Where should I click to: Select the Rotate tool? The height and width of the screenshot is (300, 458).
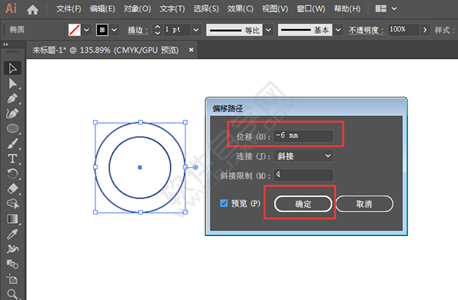(x=12, y=174)
